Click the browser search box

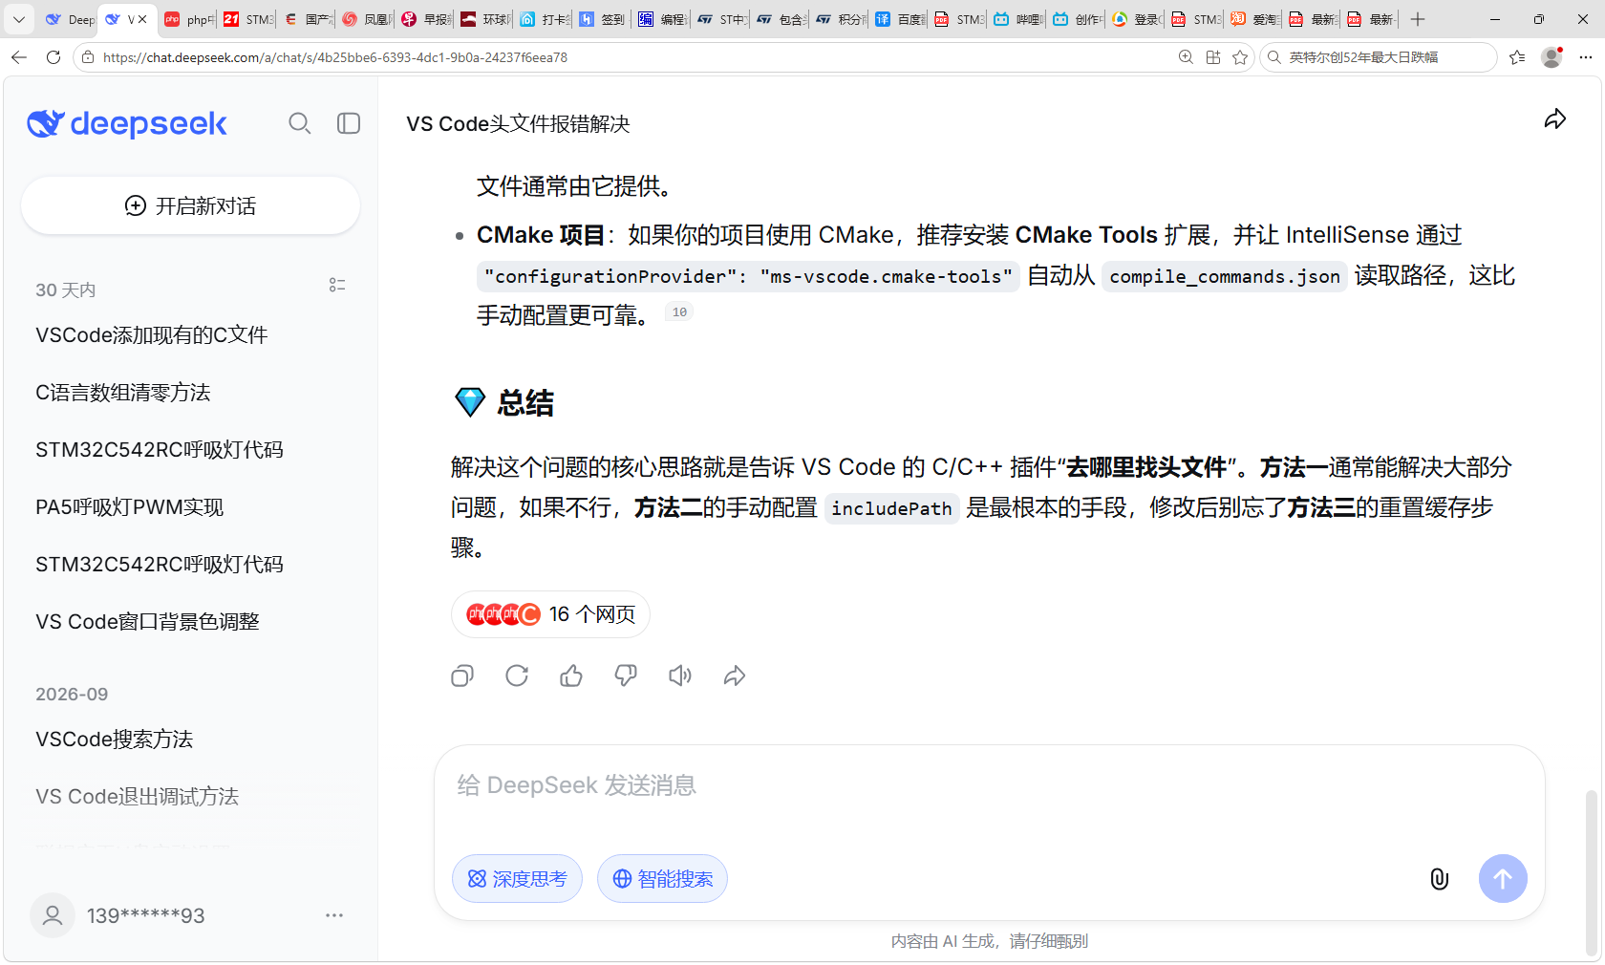(x=1378, y=57)
